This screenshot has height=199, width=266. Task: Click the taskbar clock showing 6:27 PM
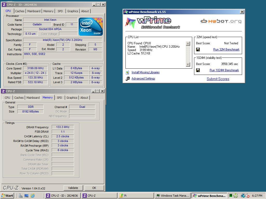[x=257, y=196]
